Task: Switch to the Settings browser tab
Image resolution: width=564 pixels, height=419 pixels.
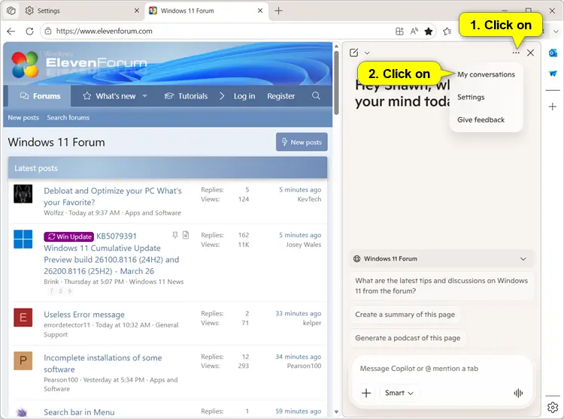Action: tap(82, 11)
